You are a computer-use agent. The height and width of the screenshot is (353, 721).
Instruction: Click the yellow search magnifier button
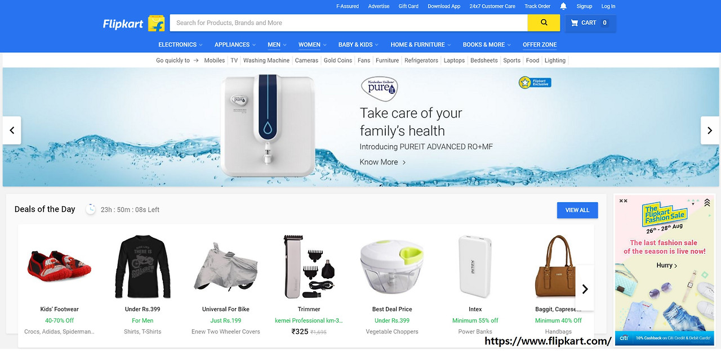[x=544, y=22]
